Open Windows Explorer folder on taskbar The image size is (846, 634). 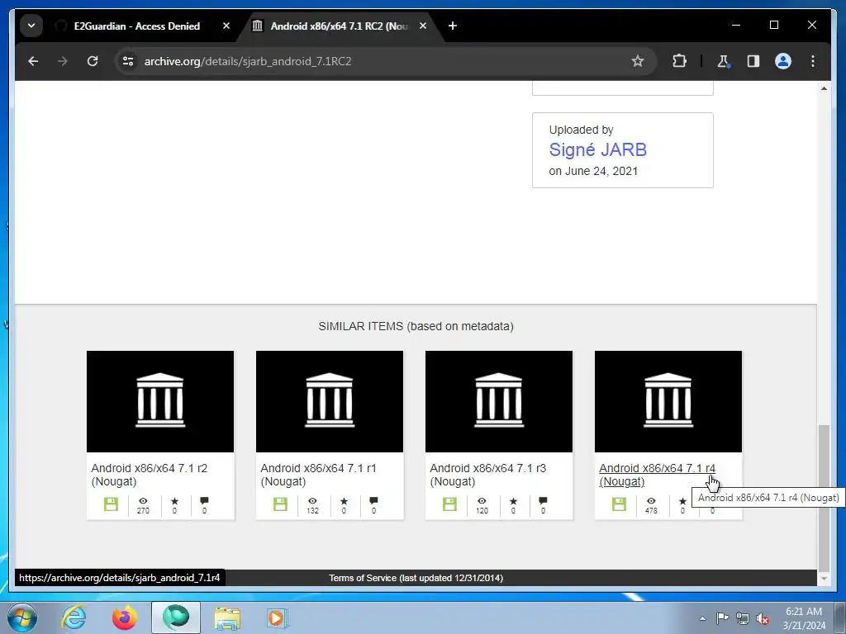point(227,617)
